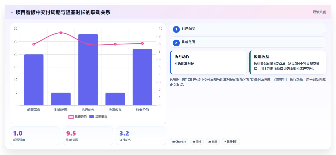This screenshot has height=155, width=336.
Task: Toggle the 改善趋势 legend entry
Action: 77,117
